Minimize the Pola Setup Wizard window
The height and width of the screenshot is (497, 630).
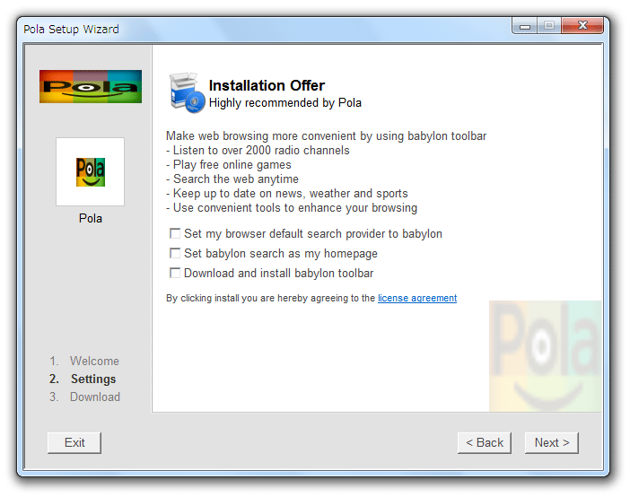[x=525, y=26]
